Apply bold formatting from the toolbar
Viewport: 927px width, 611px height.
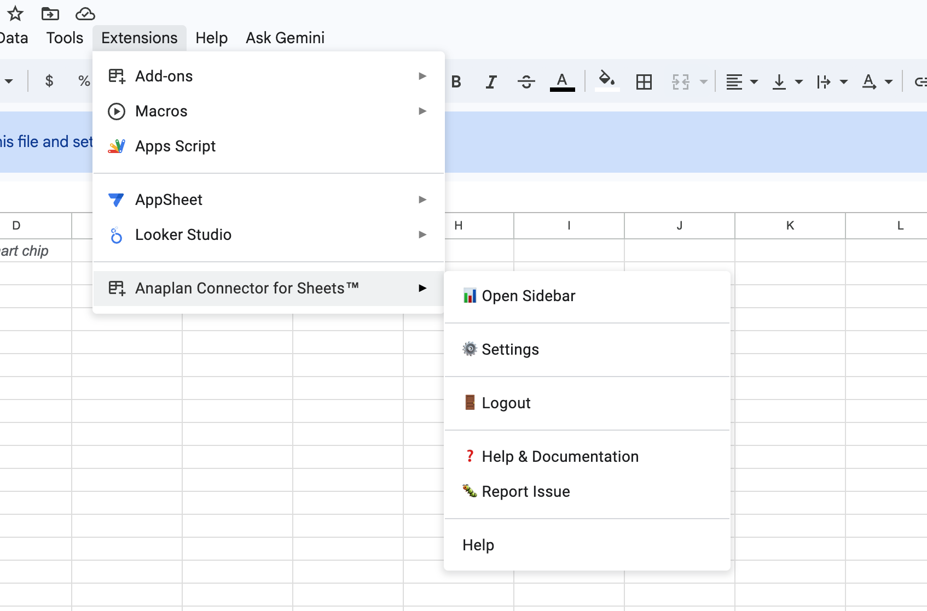tap(456, 81)
